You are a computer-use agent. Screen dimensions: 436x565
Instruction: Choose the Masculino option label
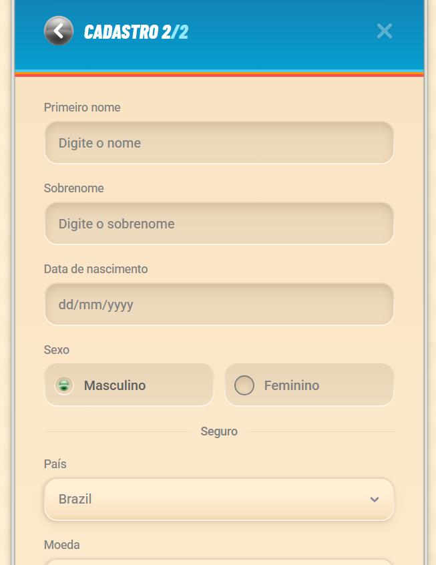[x=115, y=385]
